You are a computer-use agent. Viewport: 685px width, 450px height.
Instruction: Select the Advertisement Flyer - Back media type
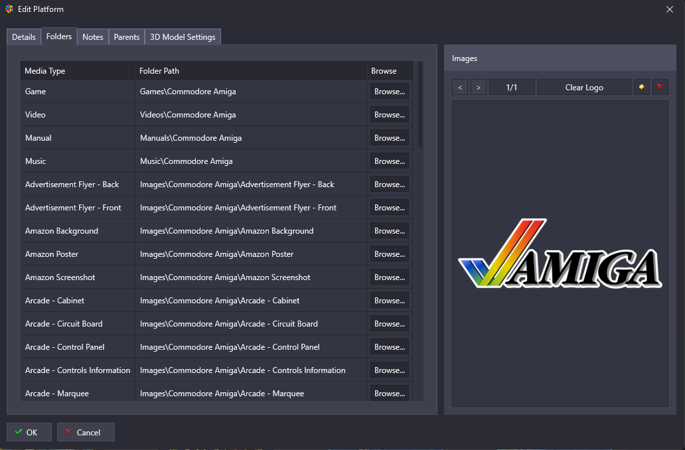(x=78, y=185)
